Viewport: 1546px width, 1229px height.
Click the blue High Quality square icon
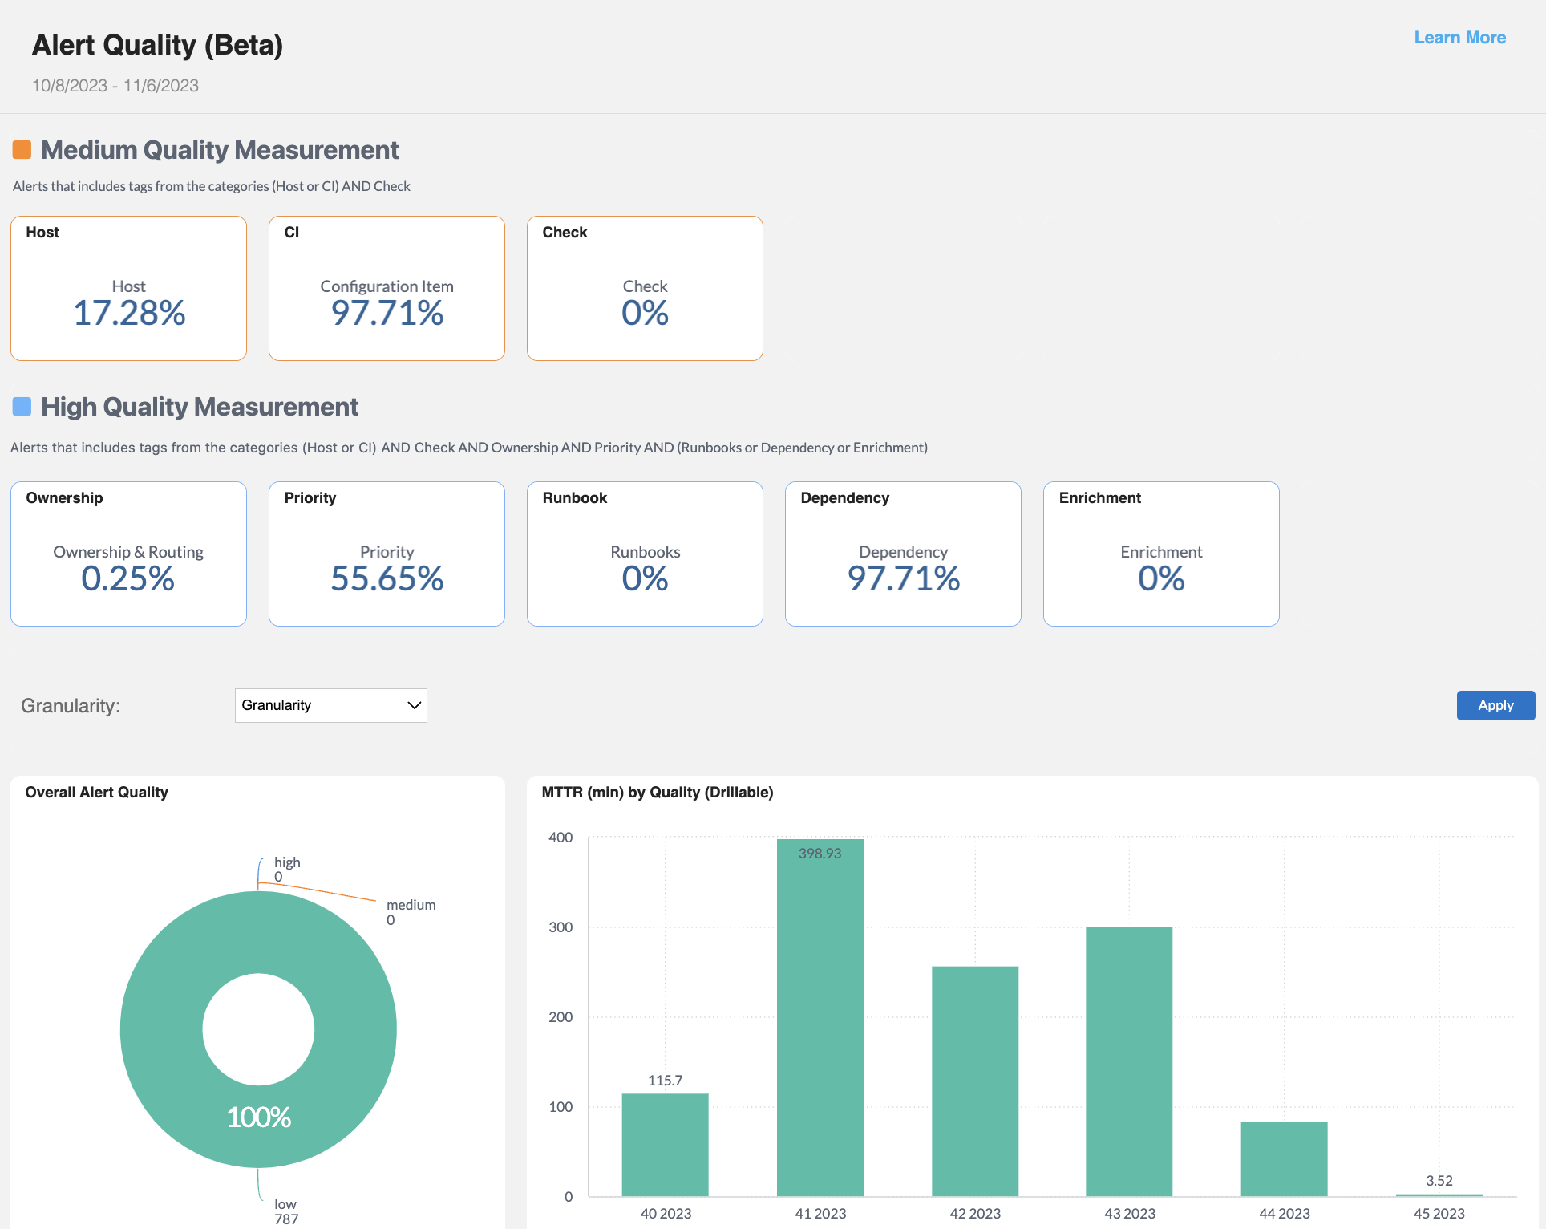22,407
